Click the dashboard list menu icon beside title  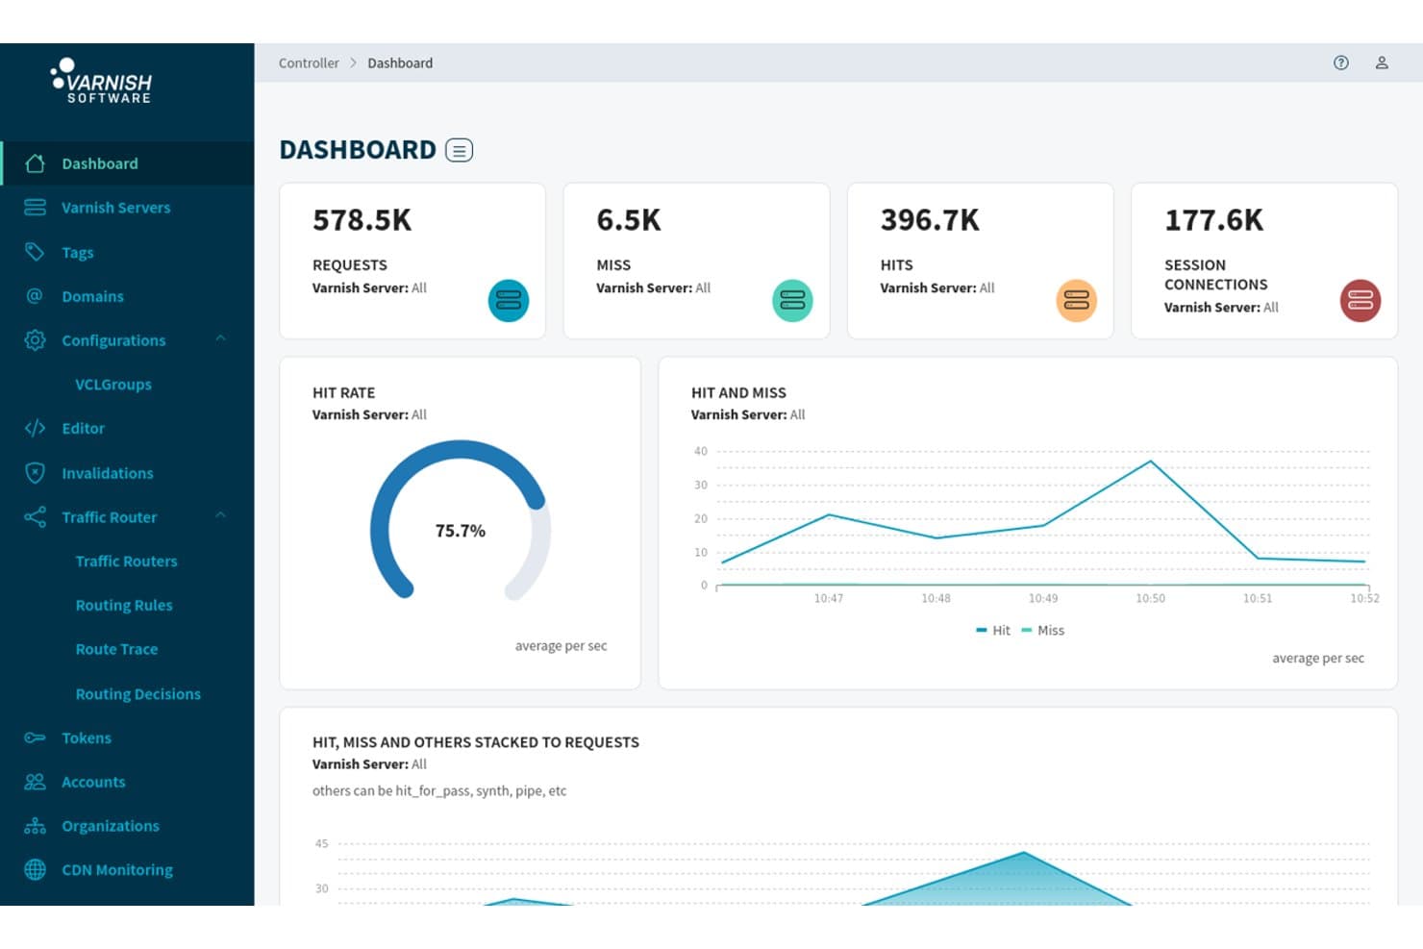[x=459, y=150]
